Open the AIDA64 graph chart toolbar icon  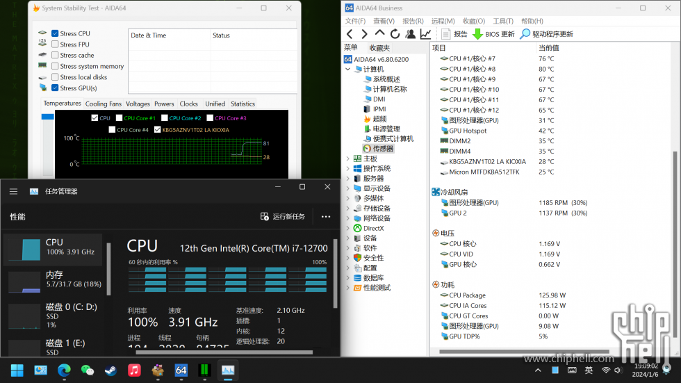pos(425,34)
